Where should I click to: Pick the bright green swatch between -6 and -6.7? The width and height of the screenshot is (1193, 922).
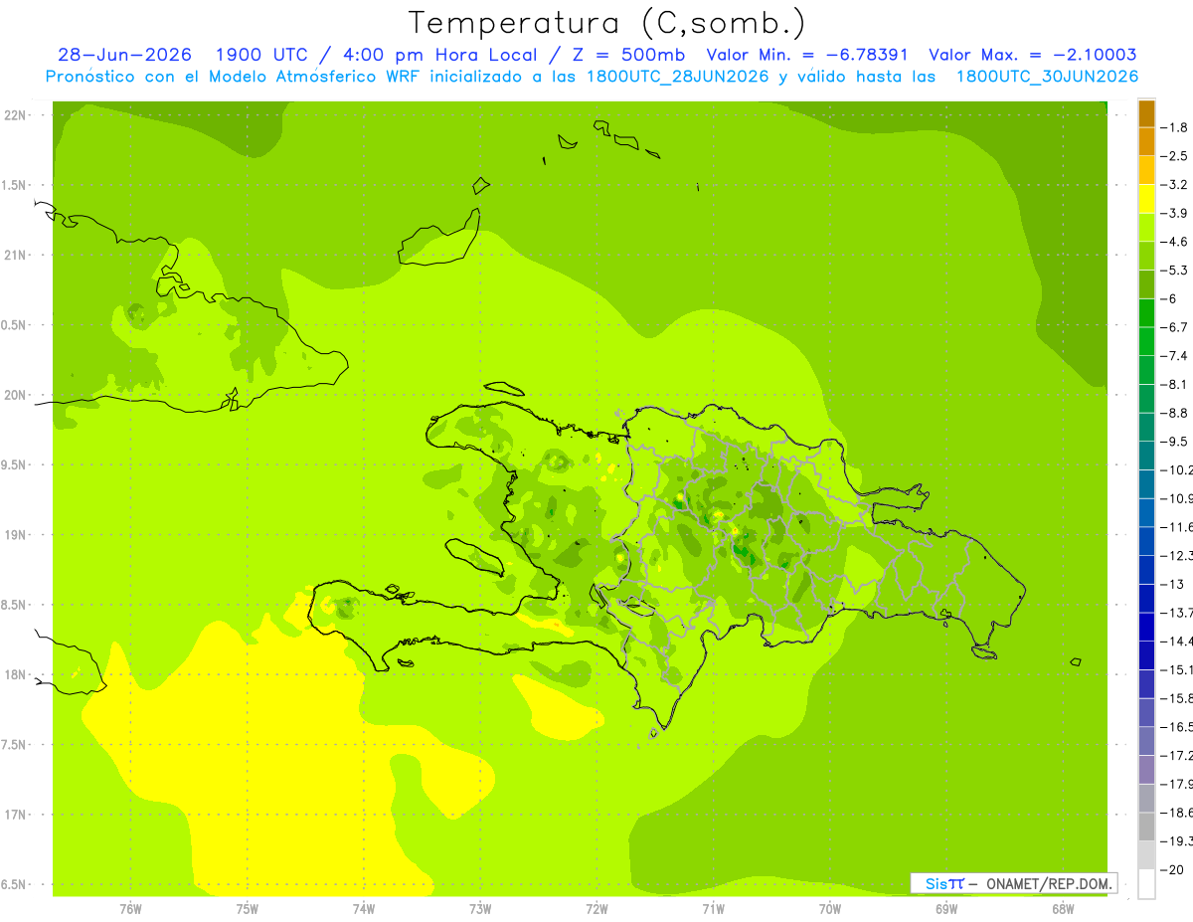[1146, 313]
